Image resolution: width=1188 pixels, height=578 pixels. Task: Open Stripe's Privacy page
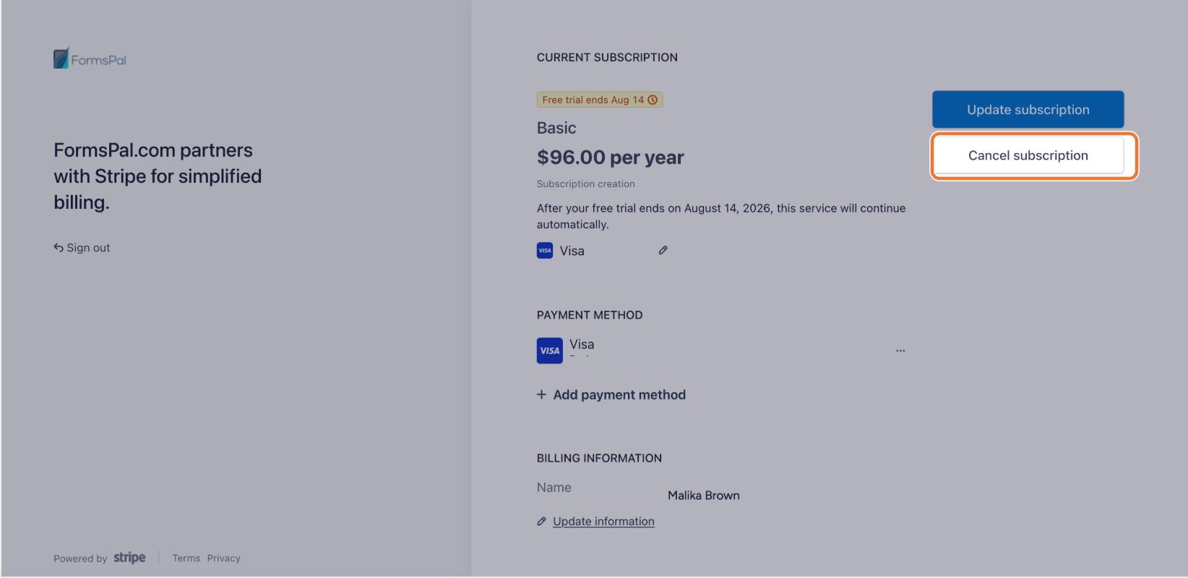pyautogui.click(x=223, y=558)
